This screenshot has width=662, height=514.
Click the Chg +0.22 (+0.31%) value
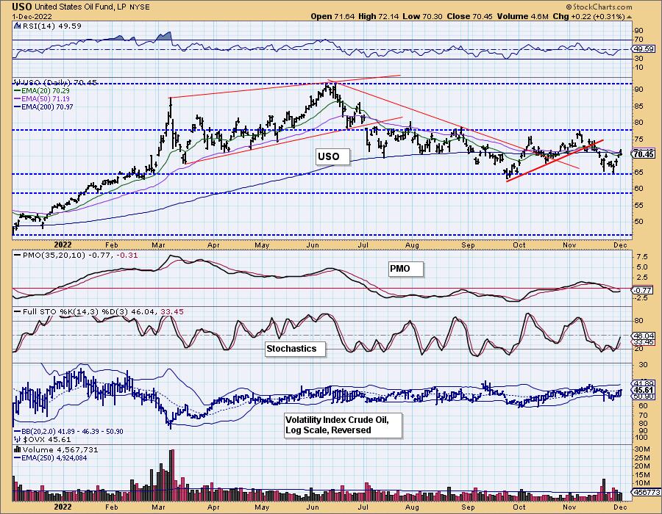point(588,16)
